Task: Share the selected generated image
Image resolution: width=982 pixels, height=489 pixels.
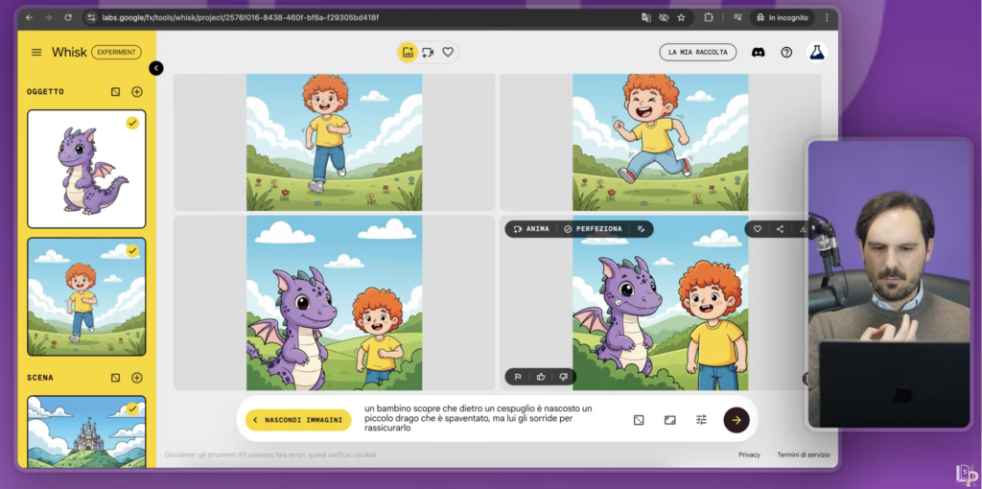Action: click(780, 229)
